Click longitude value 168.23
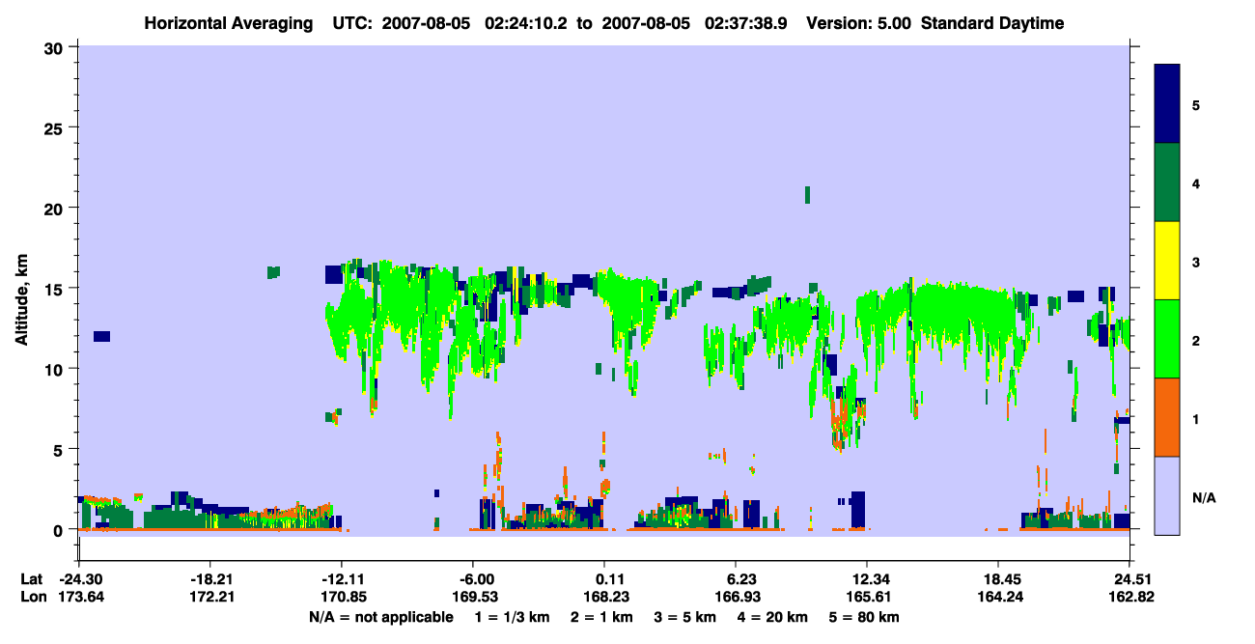Screen dimensions: 1255x644 coord(604,597)
